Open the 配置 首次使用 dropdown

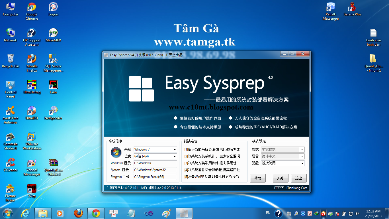283,163
